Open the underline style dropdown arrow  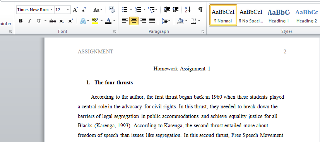click(x=45, y=21)
